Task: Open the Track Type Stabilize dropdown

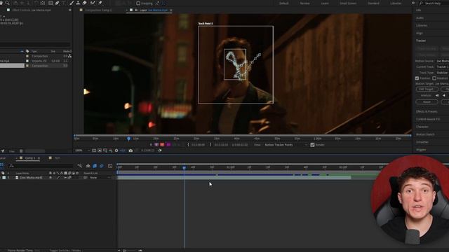Action: [443, 73]
